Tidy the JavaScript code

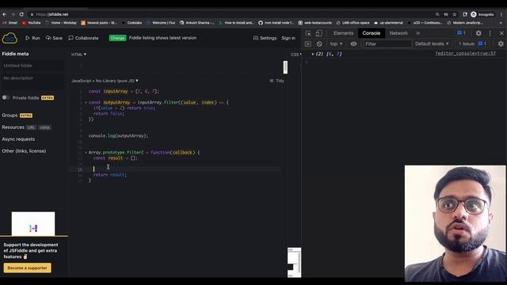[276, 81]
